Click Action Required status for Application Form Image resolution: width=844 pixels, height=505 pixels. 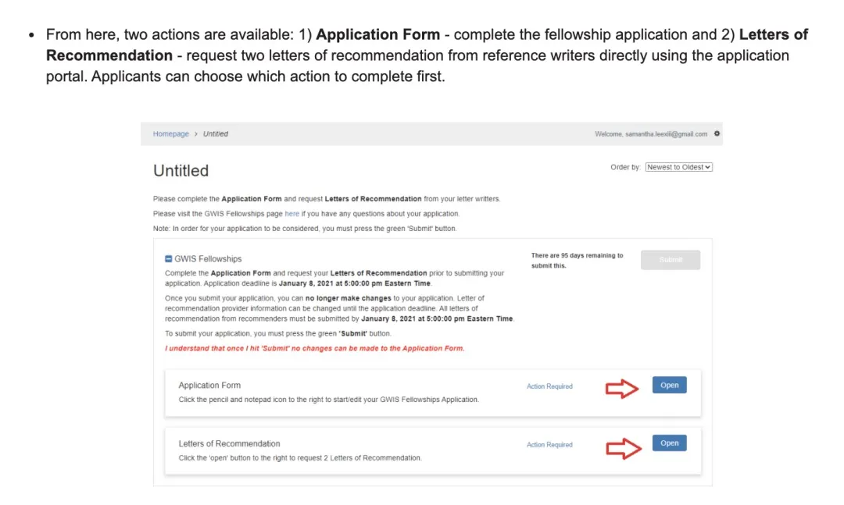(x=549, y=386)
